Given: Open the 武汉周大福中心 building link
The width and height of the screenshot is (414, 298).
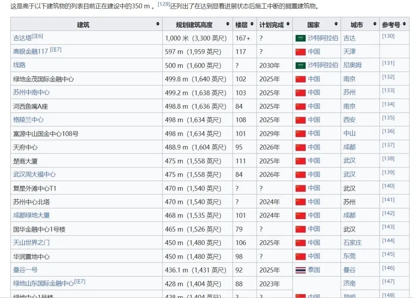Looking at the screenshot, I should [34, 175].
